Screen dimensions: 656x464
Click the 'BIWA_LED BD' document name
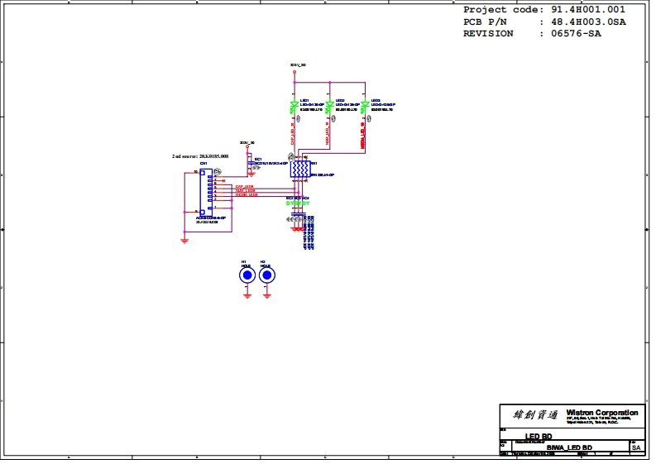pyautogui.click(x=569, y=447)
